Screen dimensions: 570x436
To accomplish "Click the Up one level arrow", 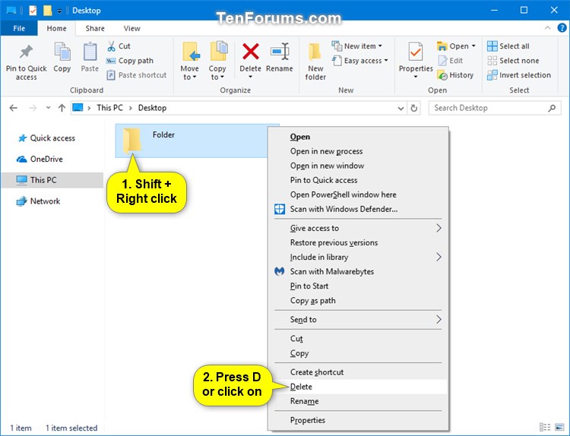I will [x=62, y=108].
